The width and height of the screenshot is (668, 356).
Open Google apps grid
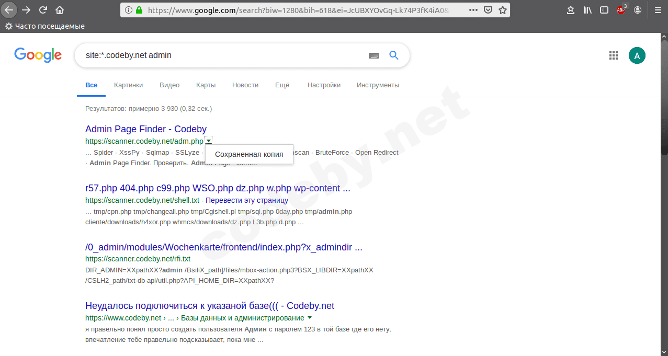point(614,55)
